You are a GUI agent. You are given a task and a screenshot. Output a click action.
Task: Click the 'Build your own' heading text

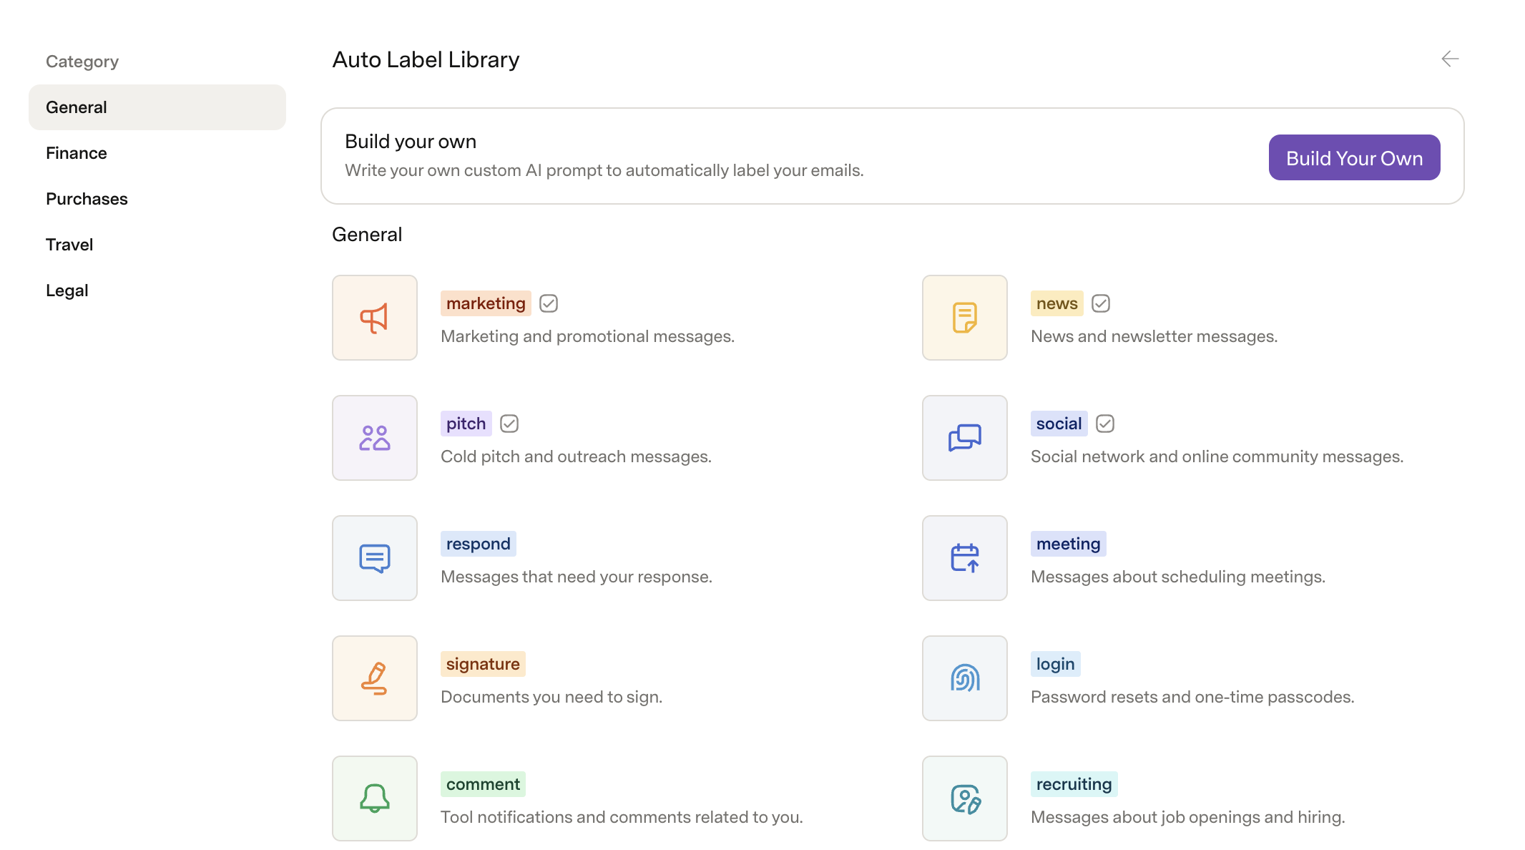[x=411, y=142]
